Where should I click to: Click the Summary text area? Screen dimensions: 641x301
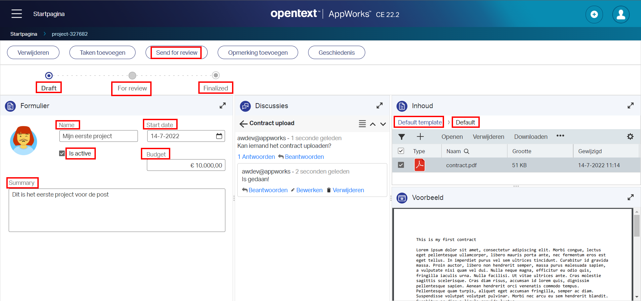117,210
